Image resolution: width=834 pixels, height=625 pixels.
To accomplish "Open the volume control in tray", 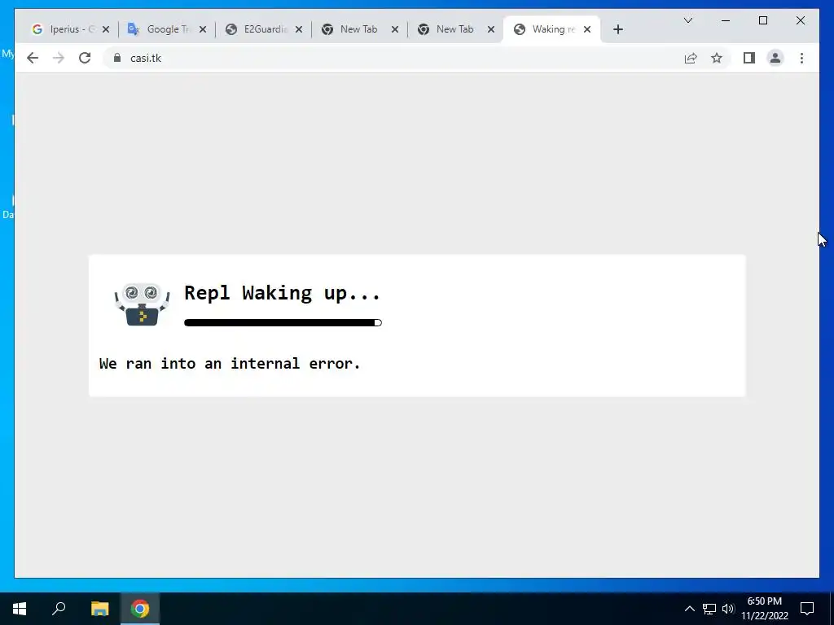I will click(x=728, y=609).
